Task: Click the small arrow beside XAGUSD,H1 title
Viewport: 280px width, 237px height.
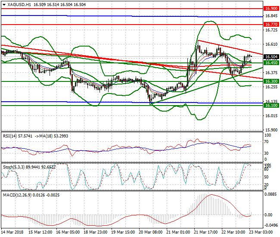Action: 3,4
